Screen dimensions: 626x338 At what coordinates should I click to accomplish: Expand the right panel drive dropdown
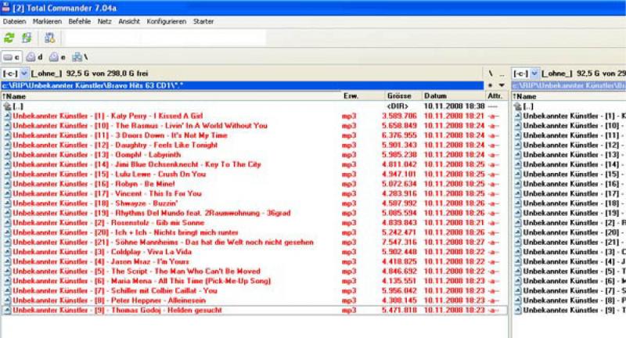coord(534,74)
